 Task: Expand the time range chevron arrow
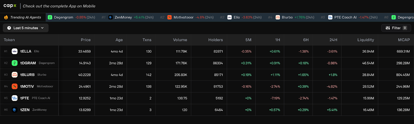42,28
